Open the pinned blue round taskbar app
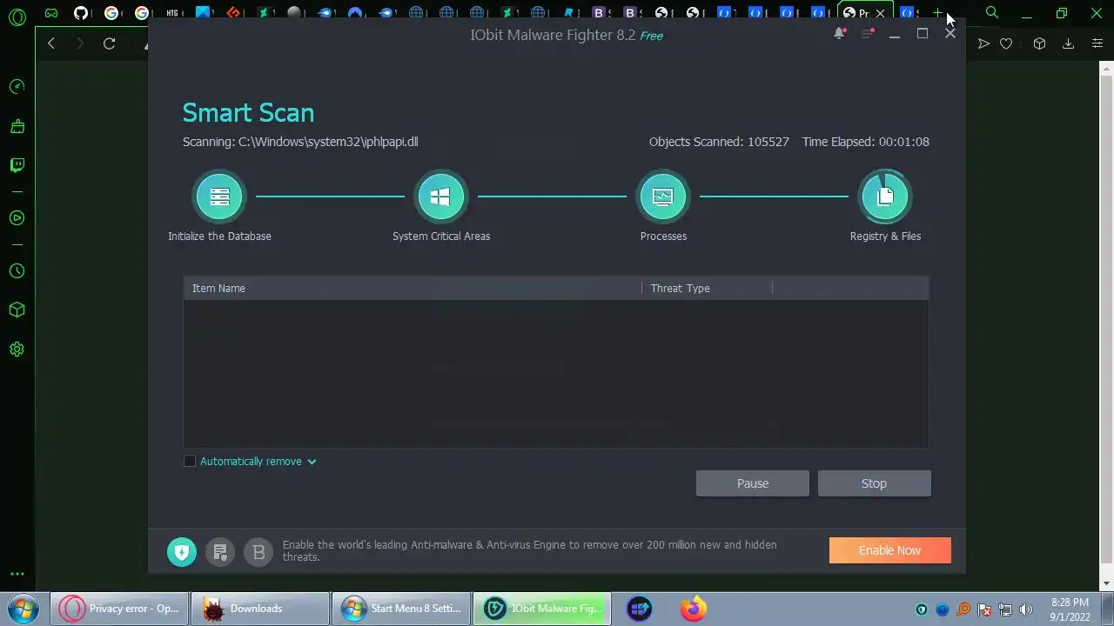 click(640, 609)
